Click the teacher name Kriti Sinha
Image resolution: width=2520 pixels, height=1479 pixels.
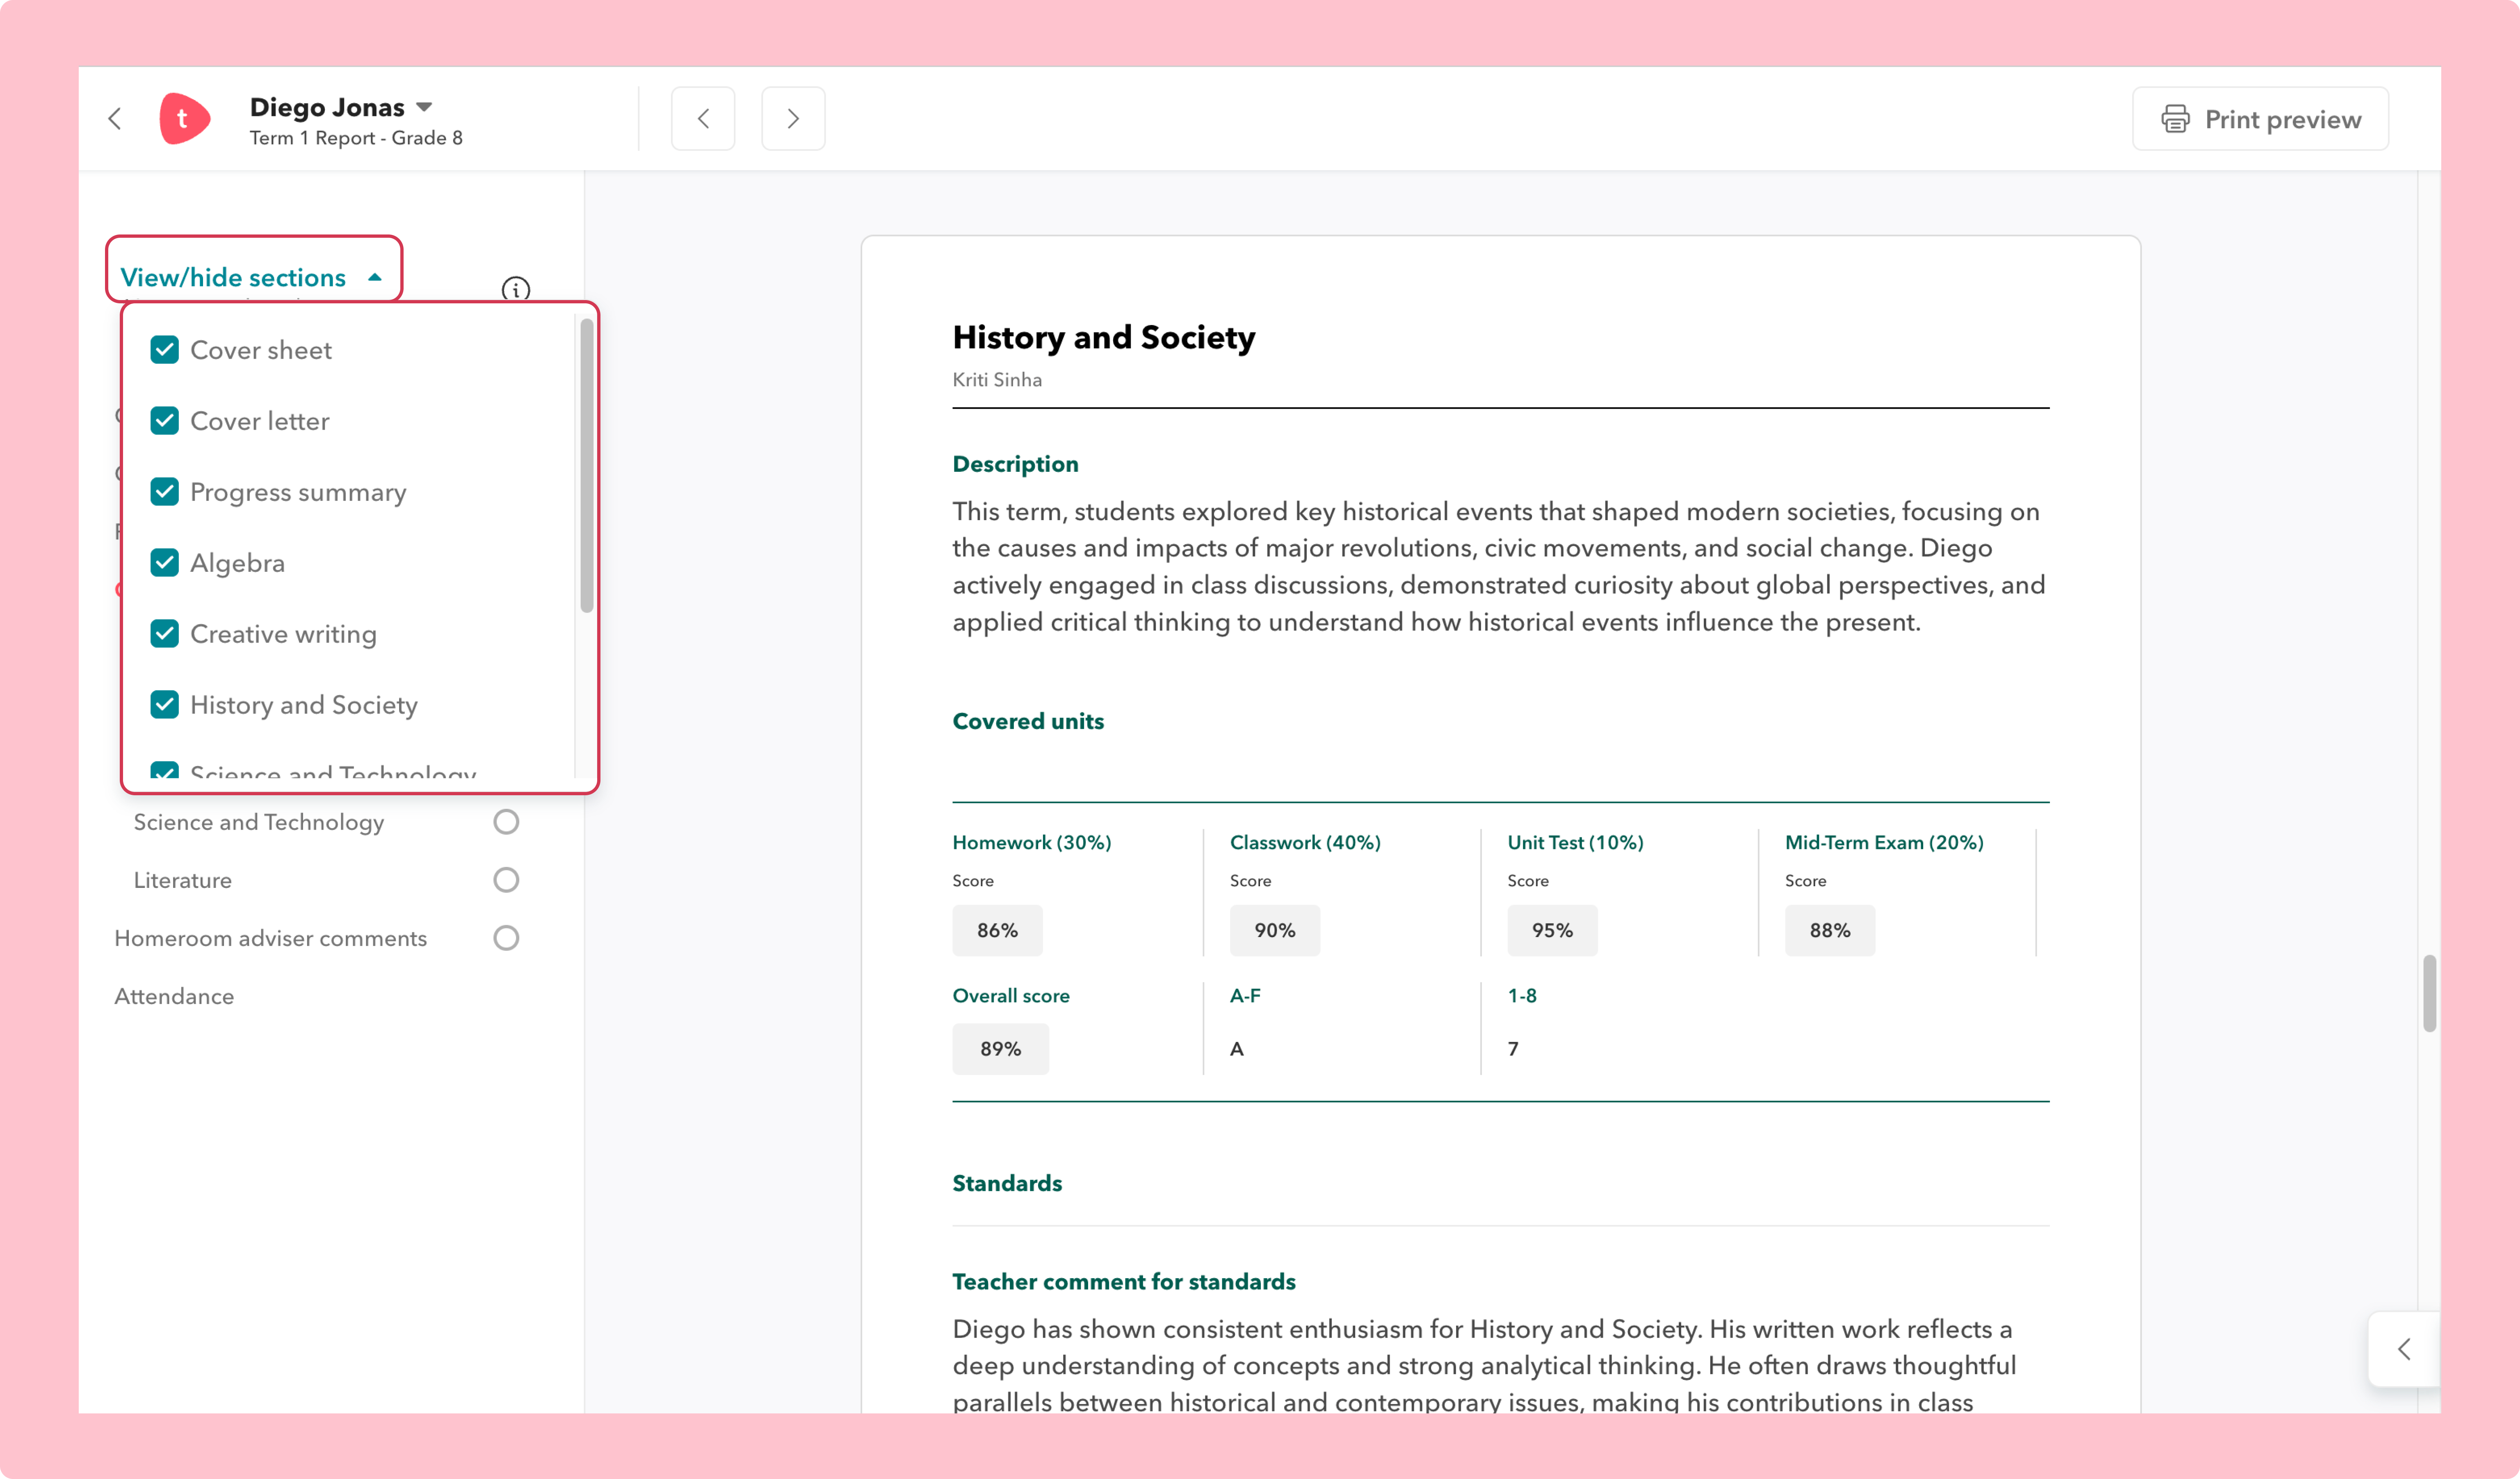coord(997,380)
